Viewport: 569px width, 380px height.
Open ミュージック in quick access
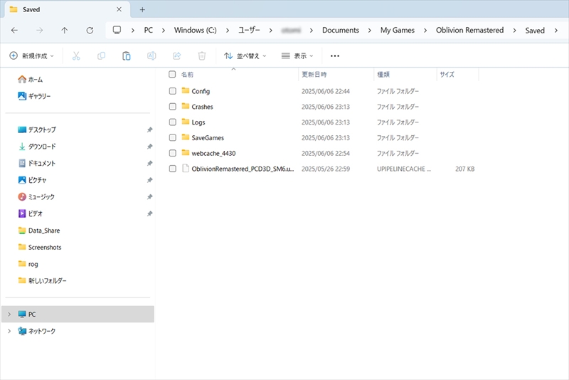coord(36,196)
